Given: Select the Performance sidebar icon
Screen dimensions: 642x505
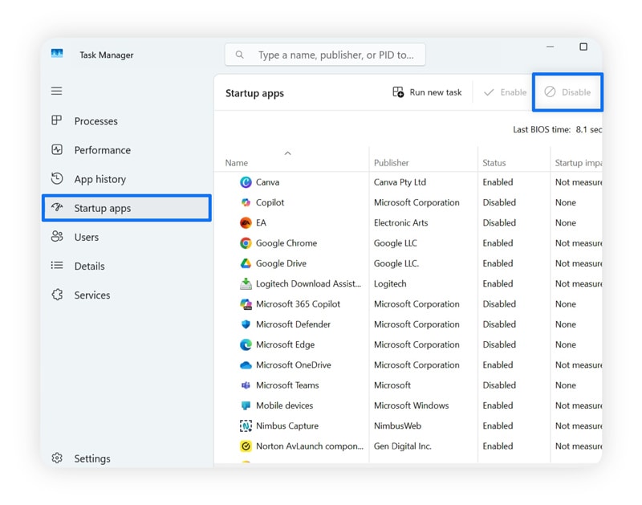Looking at the screenshot, I should [56, 150].
